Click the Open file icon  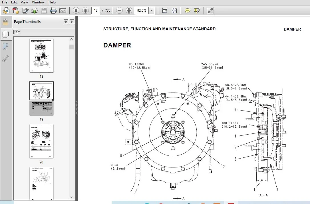[x=6, y=11]
